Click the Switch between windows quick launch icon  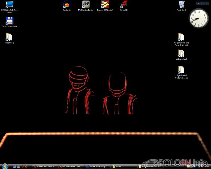point(18,167)
